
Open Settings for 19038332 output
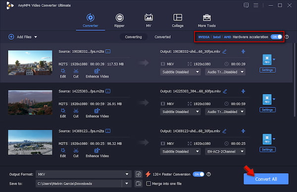pyautogui.click(x=267, y=70)
